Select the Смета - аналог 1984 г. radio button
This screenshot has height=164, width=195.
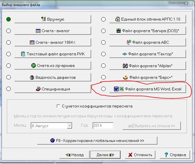click(x=8, y=43)
